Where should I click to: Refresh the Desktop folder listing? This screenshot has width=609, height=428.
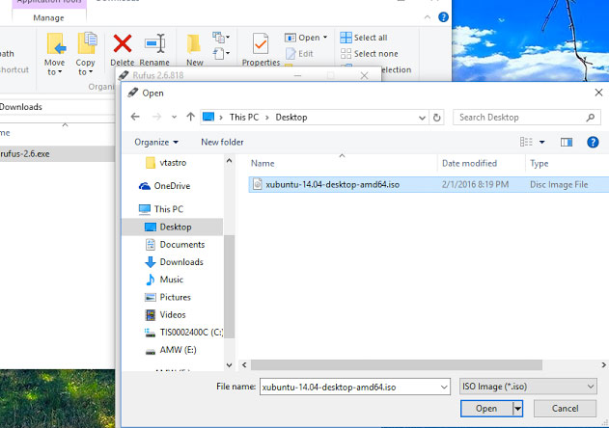click(436, 118)
